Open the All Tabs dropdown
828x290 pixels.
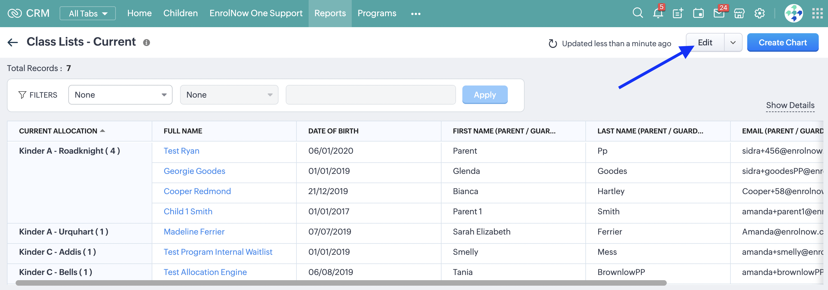[x=87, y=13]
